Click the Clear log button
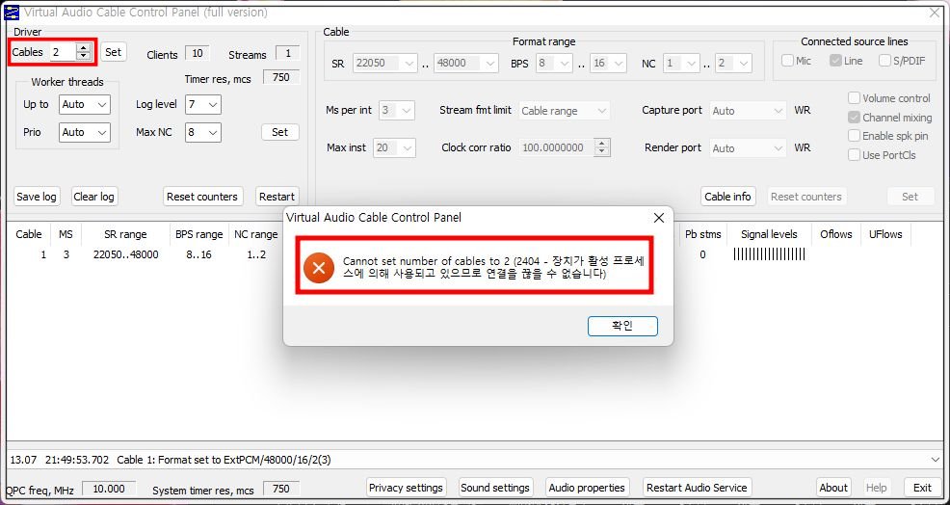Image resolution: width=950 pixels, height=505 pixels. click(x=93, y=197)
